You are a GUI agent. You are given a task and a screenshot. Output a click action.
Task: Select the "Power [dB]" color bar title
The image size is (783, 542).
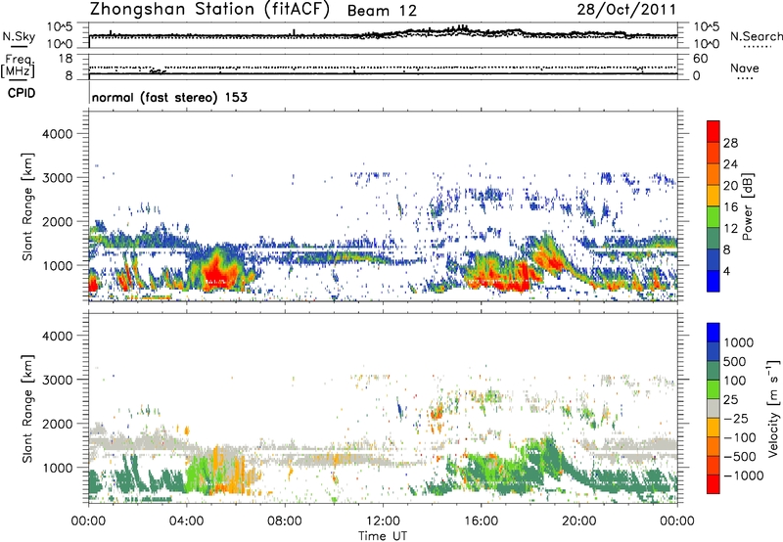(747, 206)
